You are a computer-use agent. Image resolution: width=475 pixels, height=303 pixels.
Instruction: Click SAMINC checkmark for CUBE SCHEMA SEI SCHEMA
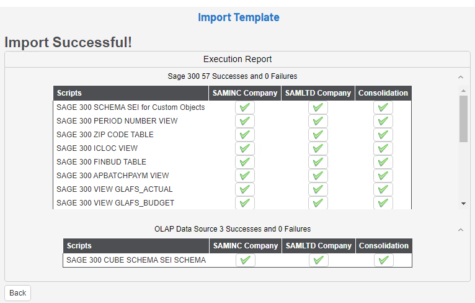pyautogui.click(x=245, y=260)
